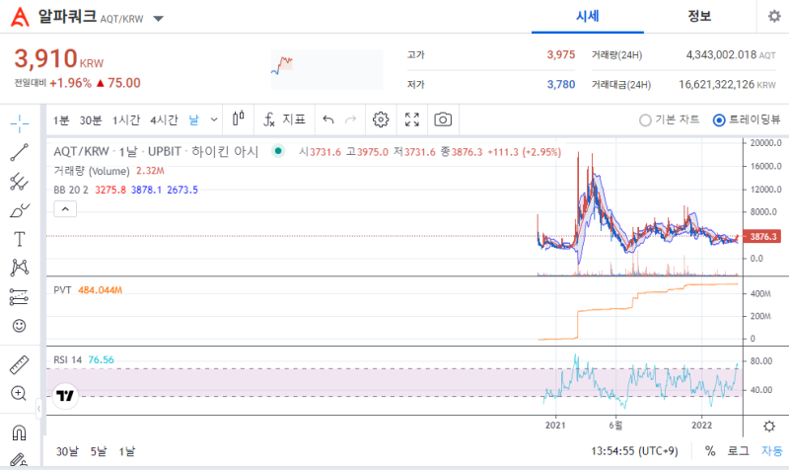The height and width of the screenshot is (470, 789).
Task: Select the daily (날) interval
Action: [193, 119]
